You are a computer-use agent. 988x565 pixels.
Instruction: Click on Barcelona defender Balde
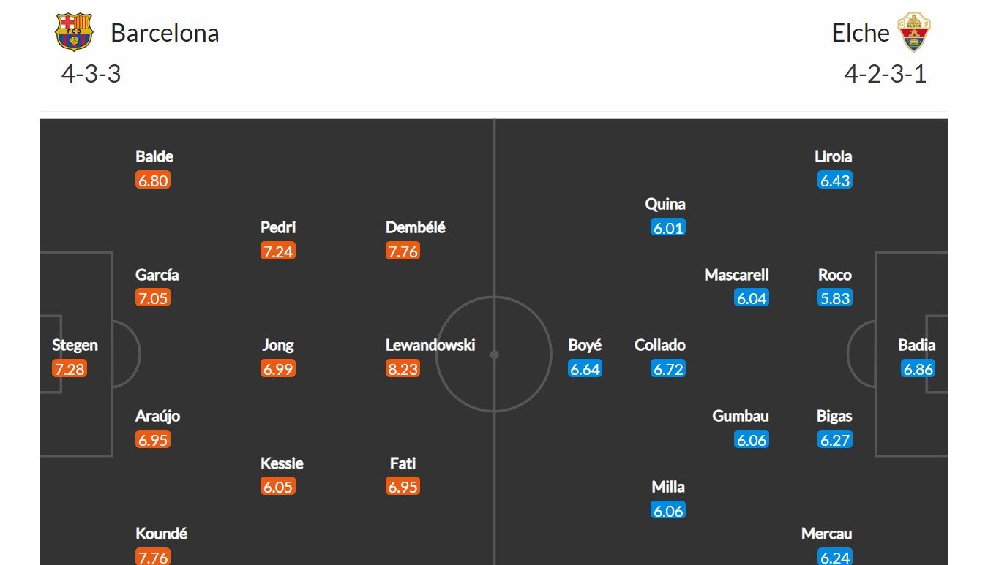tap(154, 156)
